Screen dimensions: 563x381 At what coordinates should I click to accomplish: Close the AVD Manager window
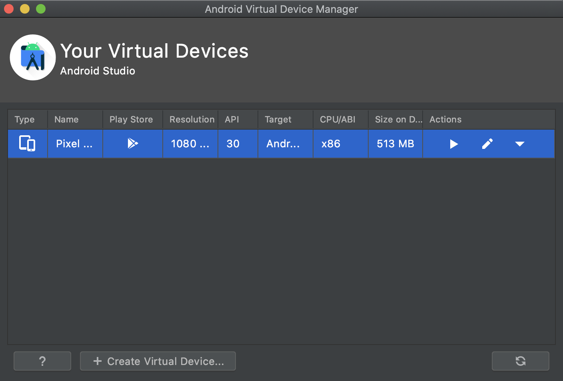9,9
